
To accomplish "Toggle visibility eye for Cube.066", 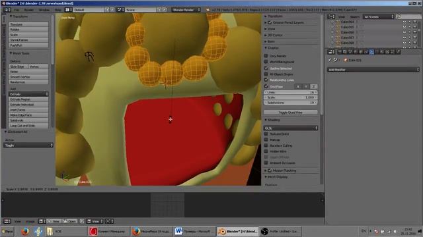I will [404, 32].
